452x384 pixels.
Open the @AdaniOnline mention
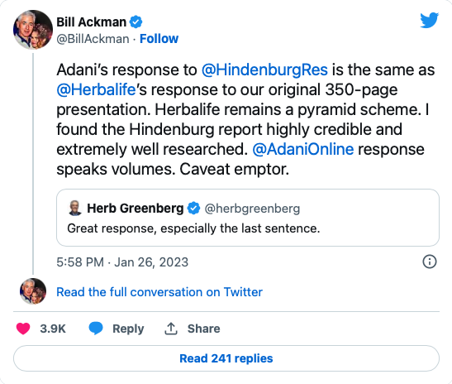[x=303, y=149]
